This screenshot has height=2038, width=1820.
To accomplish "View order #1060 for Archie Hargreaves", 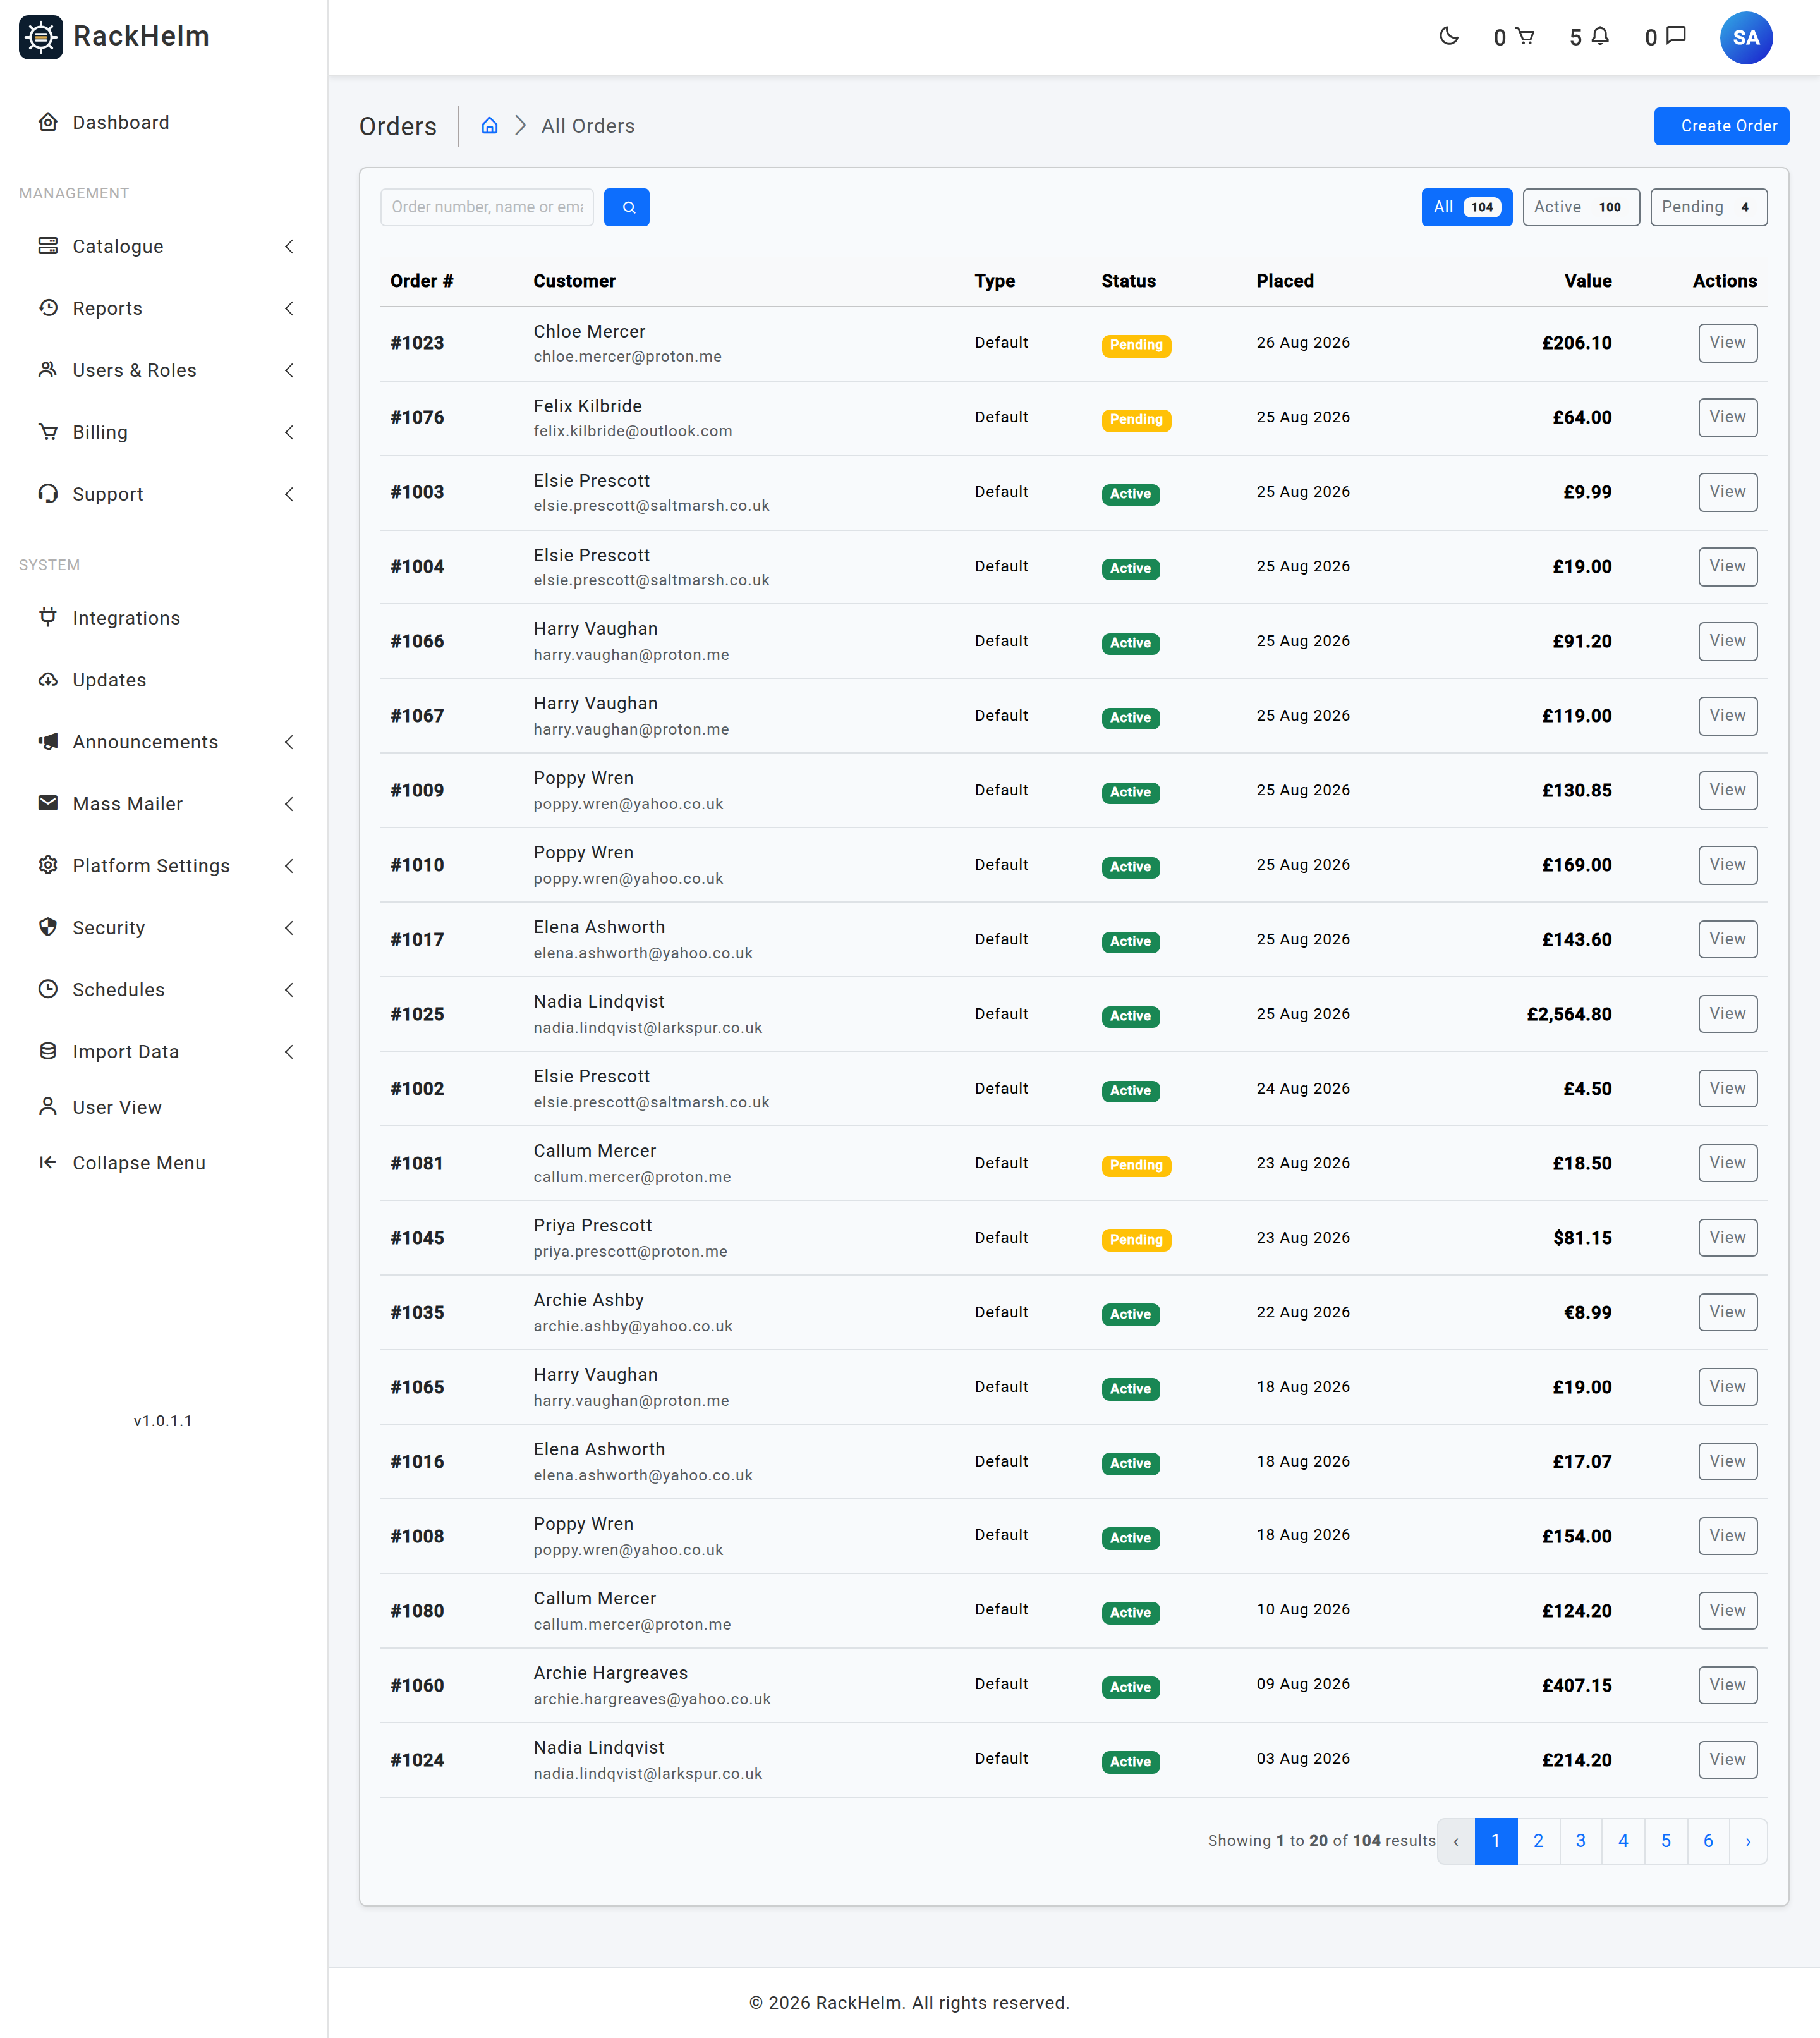I will [x=1727, y=1685].
